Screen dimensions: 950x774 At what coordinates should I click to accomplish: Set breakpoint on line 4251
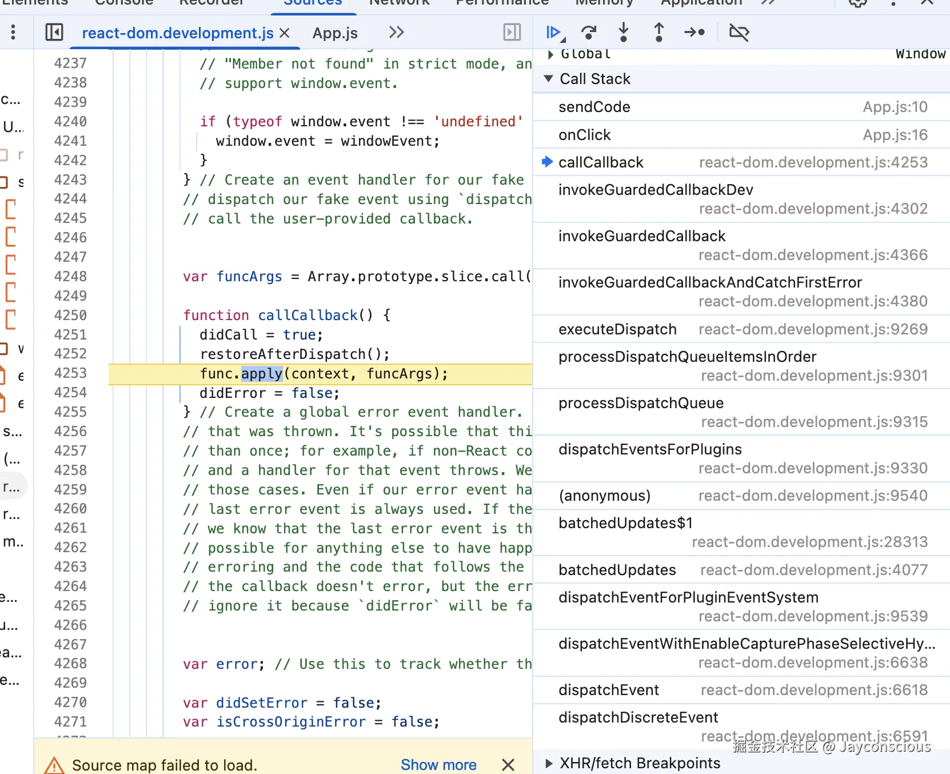click(70, 334)
